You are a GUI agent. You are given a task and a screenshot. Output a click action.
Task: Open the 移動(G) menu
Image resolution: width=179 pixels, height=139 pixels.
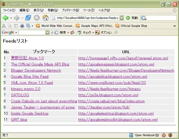(x=53, y=10)
